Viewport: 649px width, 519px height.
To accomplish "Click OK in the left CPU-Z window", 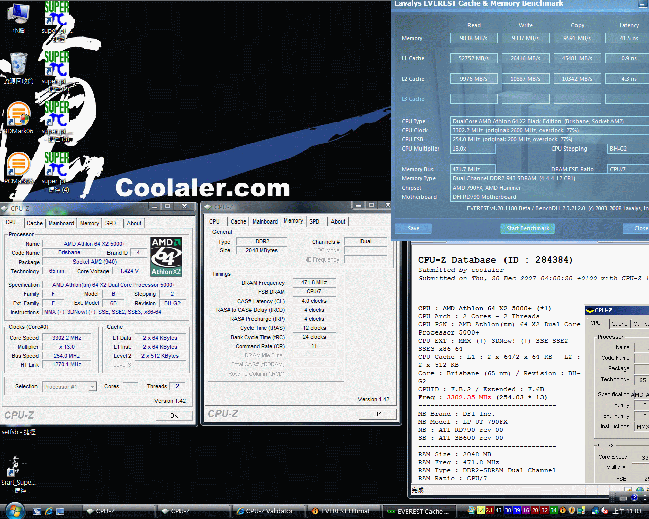I will pos(174,415).
